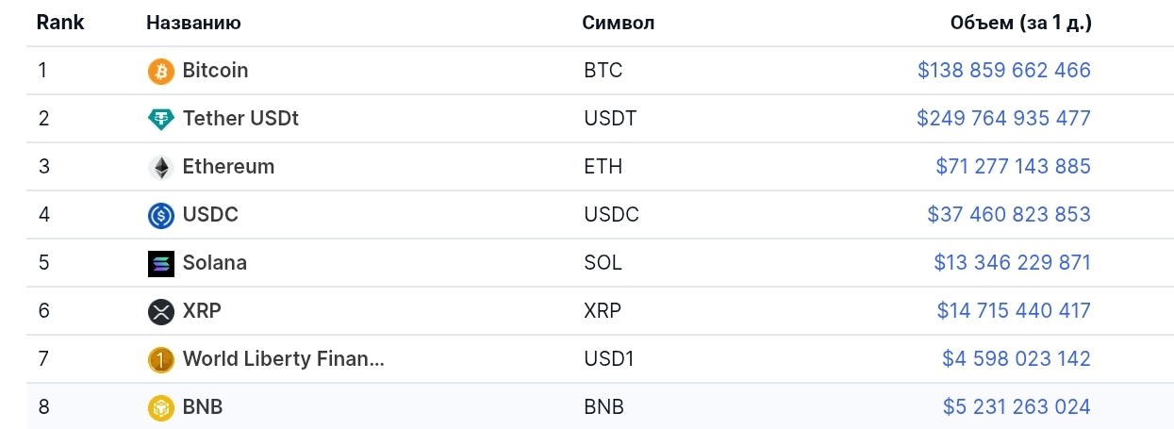The width and height of the screenshot is (1174, 429).
Task: Open the Tether USDt name link
Action: (x=240, y=119)
